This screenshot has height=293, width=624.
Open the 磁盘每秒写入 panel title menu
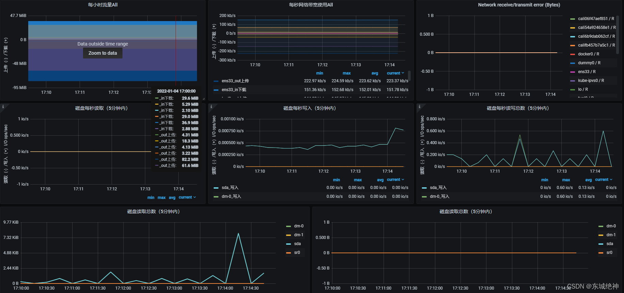click(x=310, y=108)
